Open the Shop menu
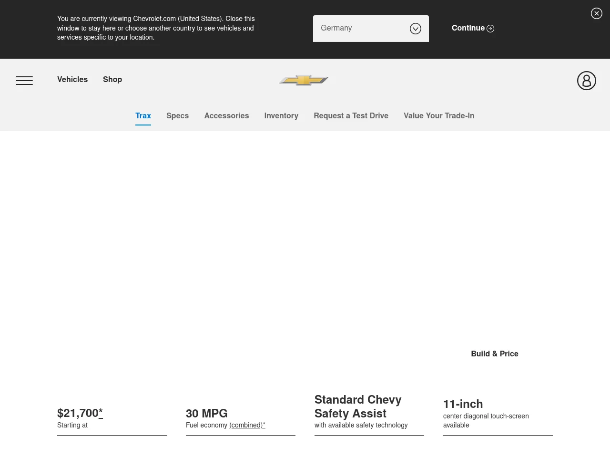 (112, 80)
